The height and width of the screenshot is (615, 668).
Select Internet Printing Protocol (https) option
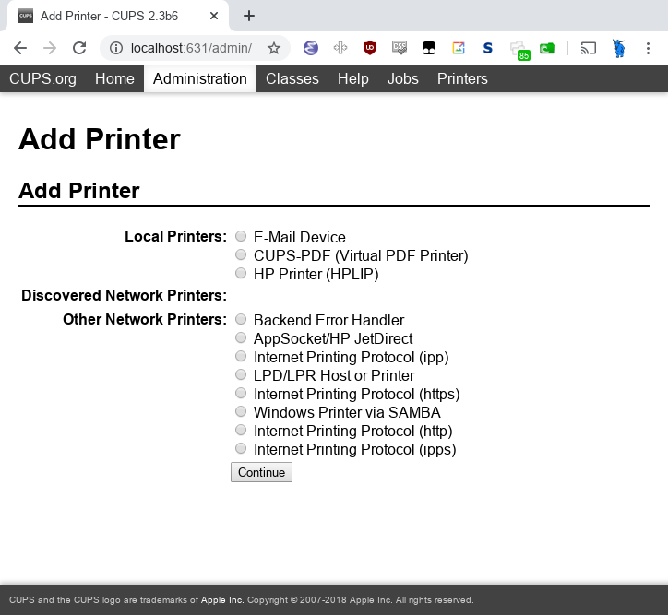tap(241, 393)
